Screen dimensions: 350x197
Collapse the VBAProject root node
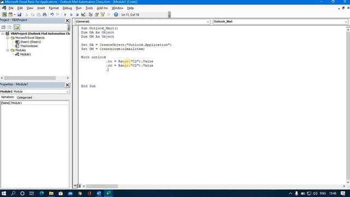[3, 33]
